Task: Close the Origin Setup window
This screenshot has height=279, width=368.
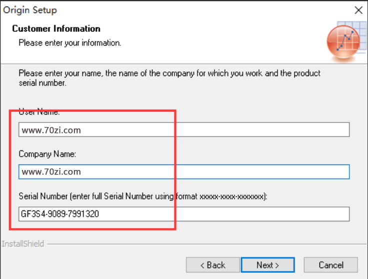Action: pyautogui.click(x=358, y=10)
